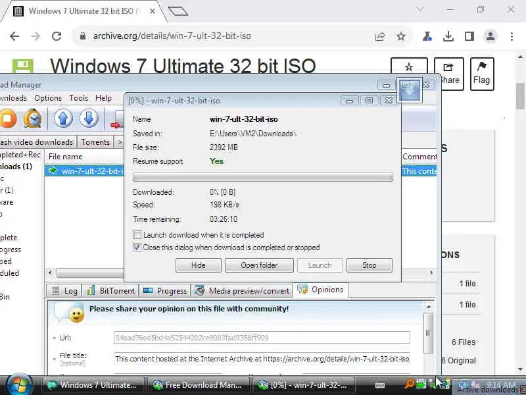
Task: Open the Chrome downloads icon
Action: [448, 36]
